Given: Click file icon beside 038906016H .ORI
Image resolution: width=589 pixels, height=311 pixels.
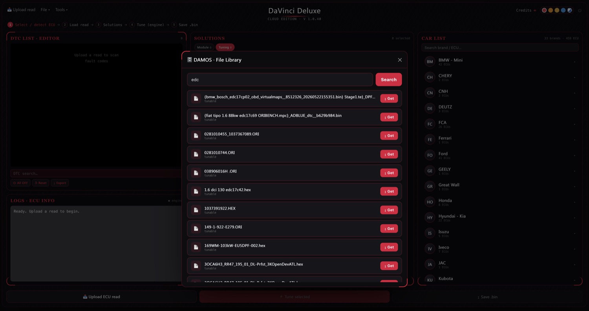Looking at the screenshot, I should (x=196, y=173).
